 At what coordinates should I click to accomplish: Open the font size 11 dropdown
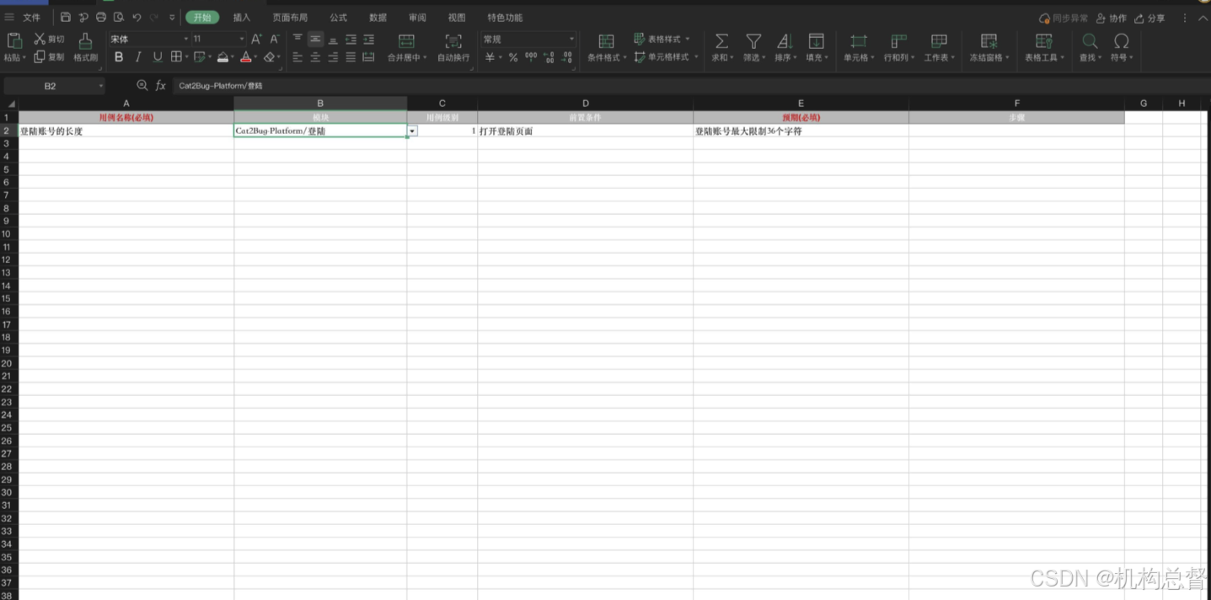click(242, 39)
